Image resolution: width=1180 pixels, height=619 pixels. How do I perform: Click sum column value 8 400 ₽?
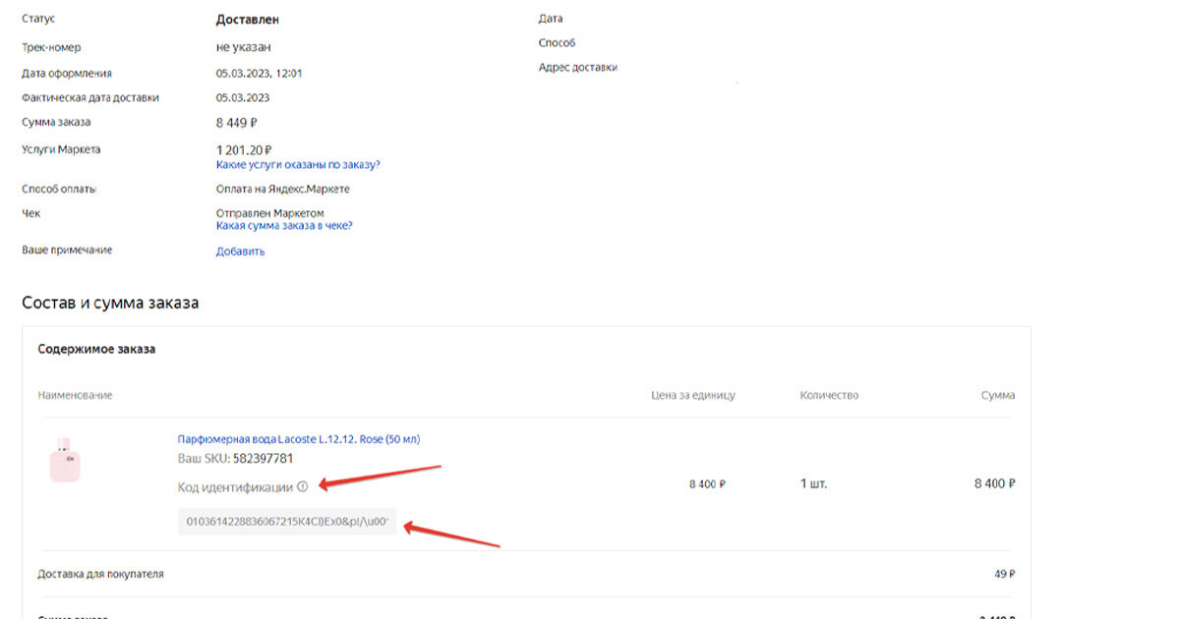coord(995,484)
